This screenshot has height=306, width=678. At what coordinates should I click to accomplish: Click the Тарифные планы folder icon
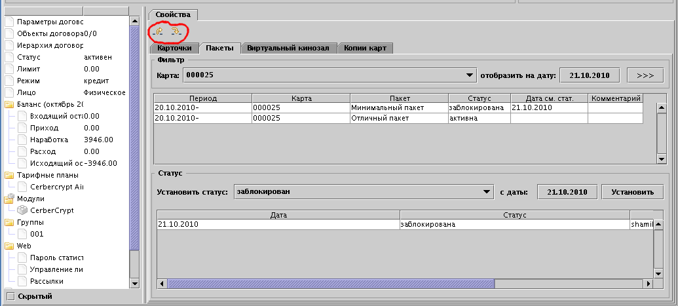(x=9, y=175)
